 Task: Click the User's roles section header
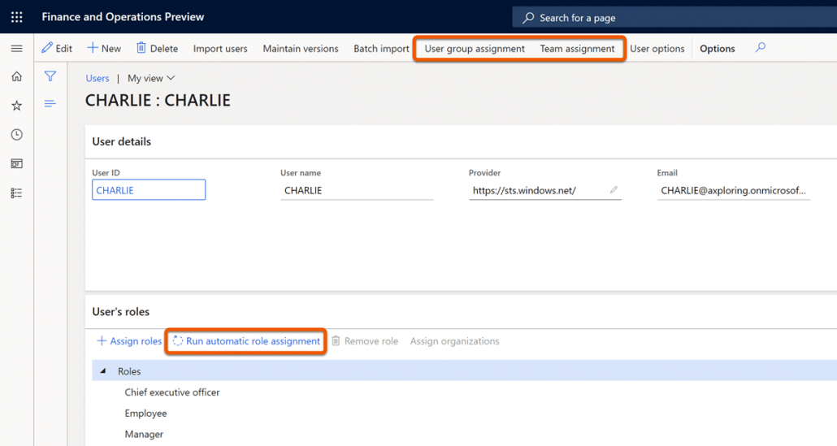(x=120, y=312)
